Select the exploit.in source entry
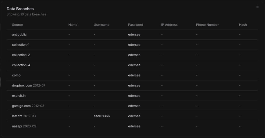Screen dimensions: 265x138 19,96
